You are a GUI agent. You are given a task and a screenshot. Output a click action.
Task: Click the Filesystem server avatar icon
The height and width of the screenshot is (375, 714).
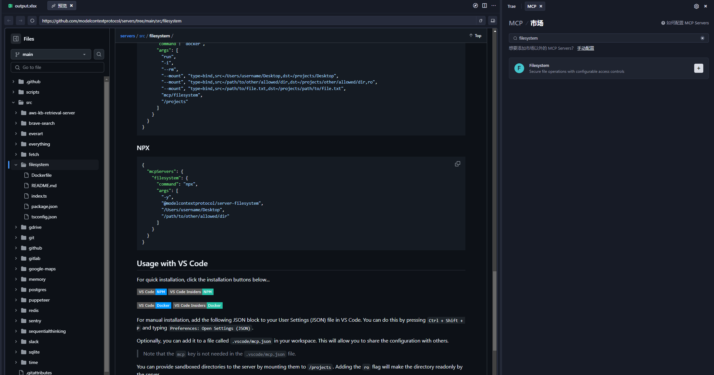519,68
